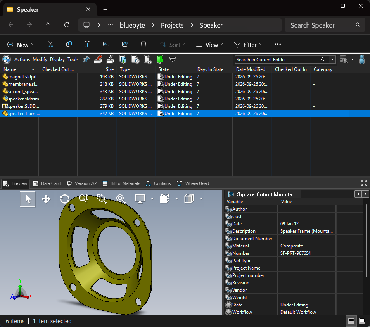This screenshot has height=327, width=370.
Task: Switch to the Contains tab
Action: click(159, 183)
